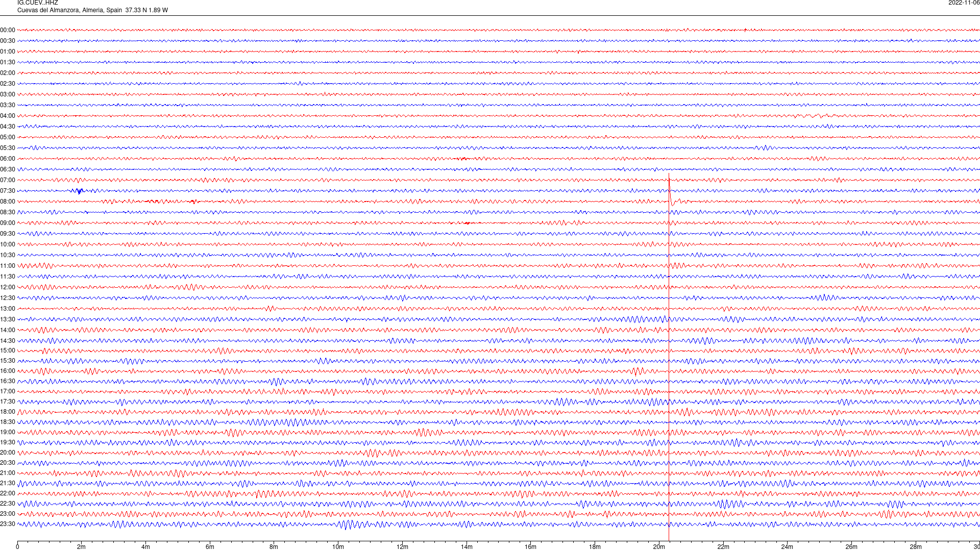Select the 13:30 trace time label

click(x=8, y=319)
